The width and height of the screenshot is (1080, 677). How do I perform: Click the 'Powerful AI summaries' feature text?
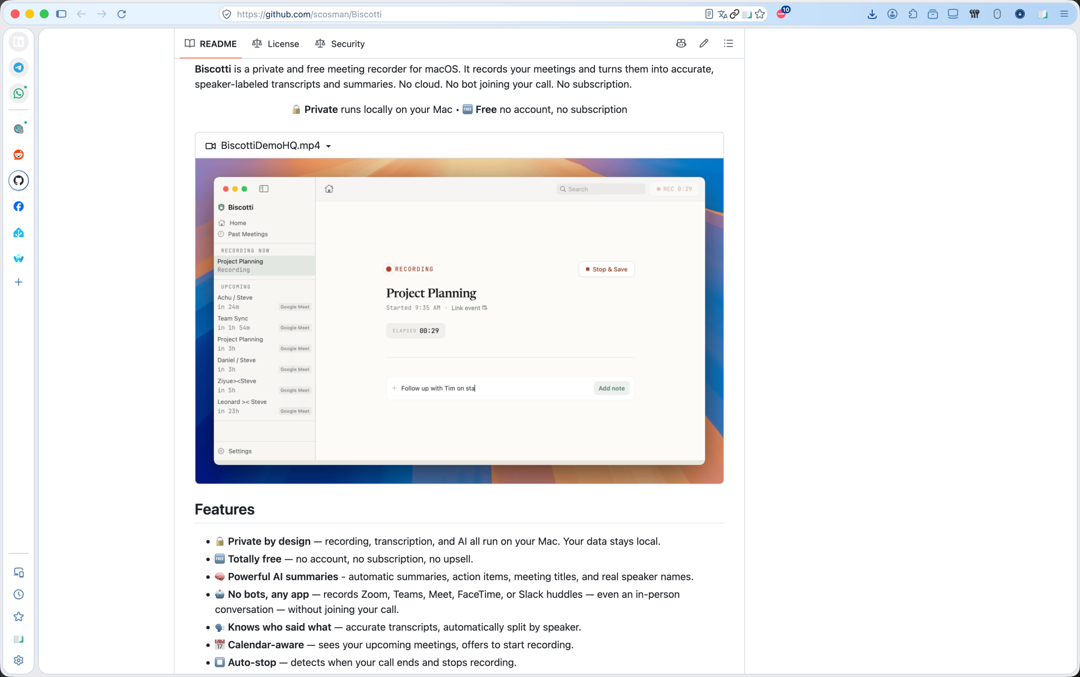tap(283, 577)
